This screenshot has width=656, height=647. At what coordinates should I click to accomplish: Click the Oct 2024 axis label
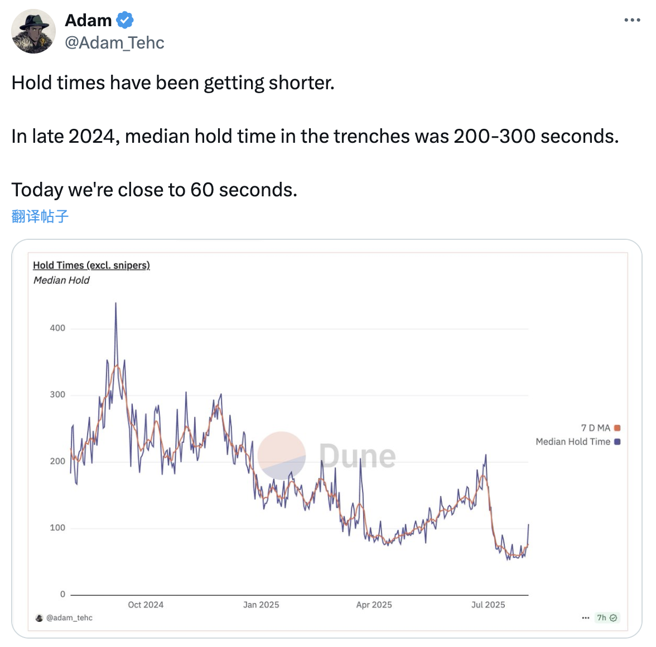[146, 605]
